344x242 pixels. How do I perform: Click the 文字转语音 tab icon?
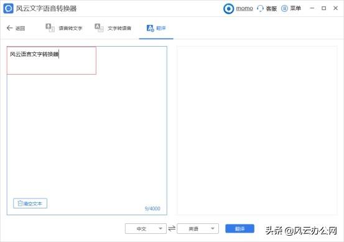pyautogui.click(x=99, y=27)
